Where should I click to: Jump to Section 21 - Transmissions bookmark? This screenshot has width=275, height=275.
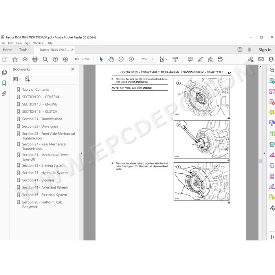pos(42,119)
